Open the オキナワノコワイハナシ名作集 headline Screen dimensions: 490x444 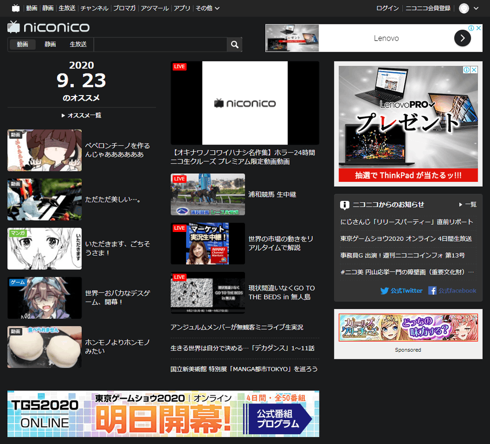(x=243, y=157)
